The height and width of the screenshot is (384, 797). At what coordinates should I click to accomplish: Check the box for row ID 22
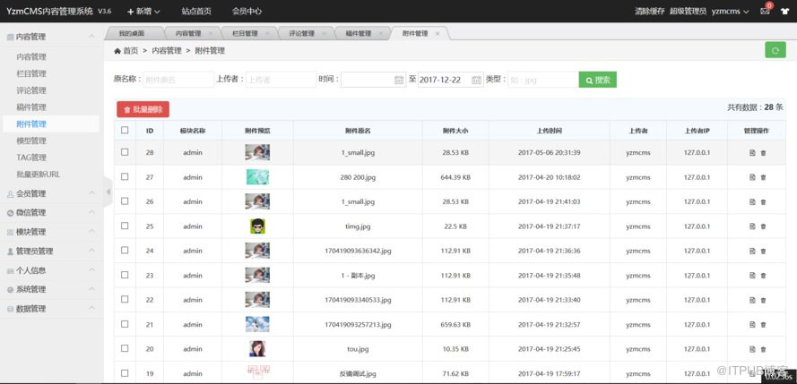[125, 299]
